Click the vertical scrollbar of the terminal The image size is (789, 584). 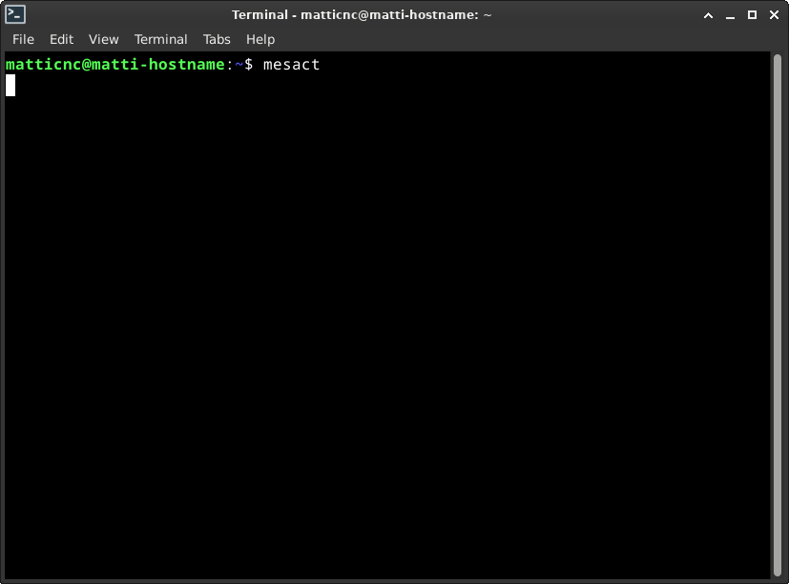point(778,315)
